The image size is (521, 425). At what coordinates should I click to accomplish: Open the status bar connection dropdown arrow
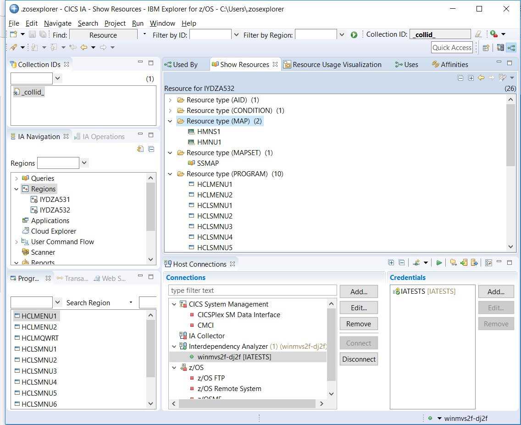[x=439, y=419]
